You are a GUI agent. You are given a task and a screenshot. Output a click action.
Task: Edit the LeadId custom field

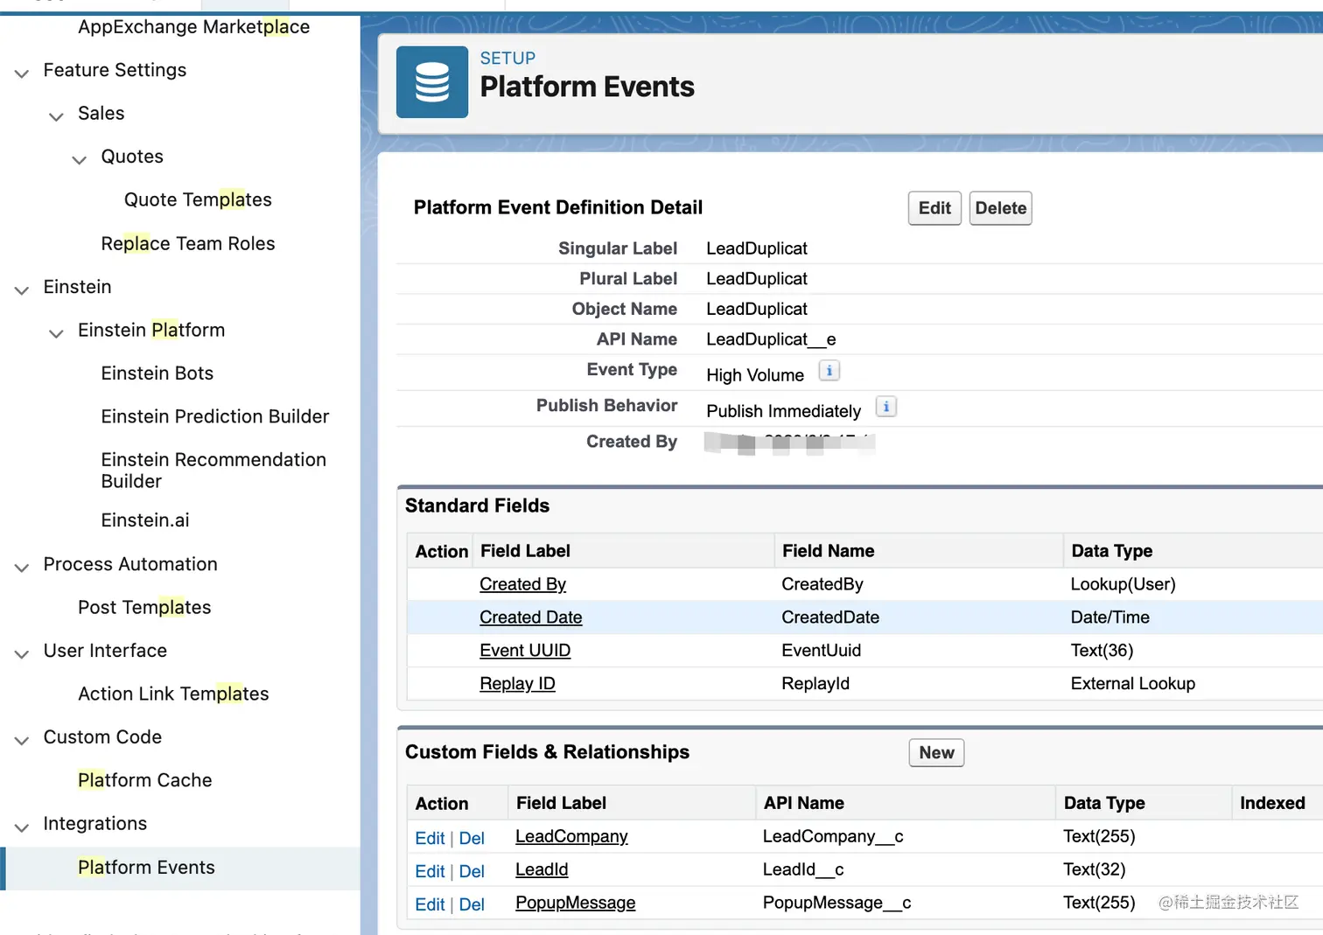click(x=430, y=871)
